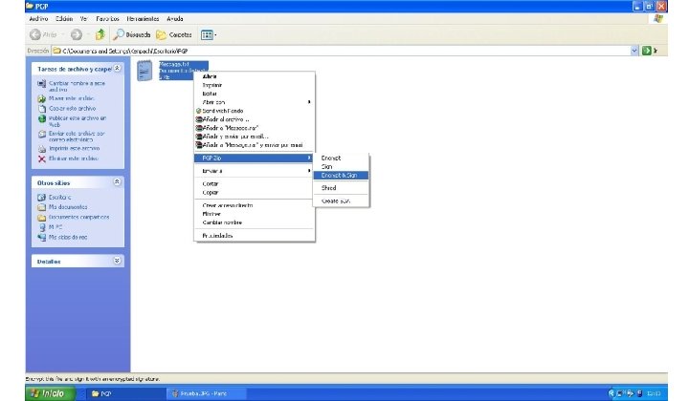Image resolution: width=689 pixels, height=401 pixels.
Task: Choose Añadir y enviar por email
Action: click(x=255, y=137)
